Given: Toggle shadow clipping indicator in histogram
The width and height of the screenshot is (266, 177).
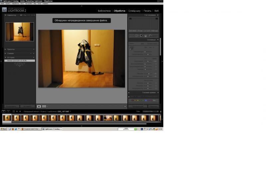Looking at the screenshot, I should [x=130, y=19].
